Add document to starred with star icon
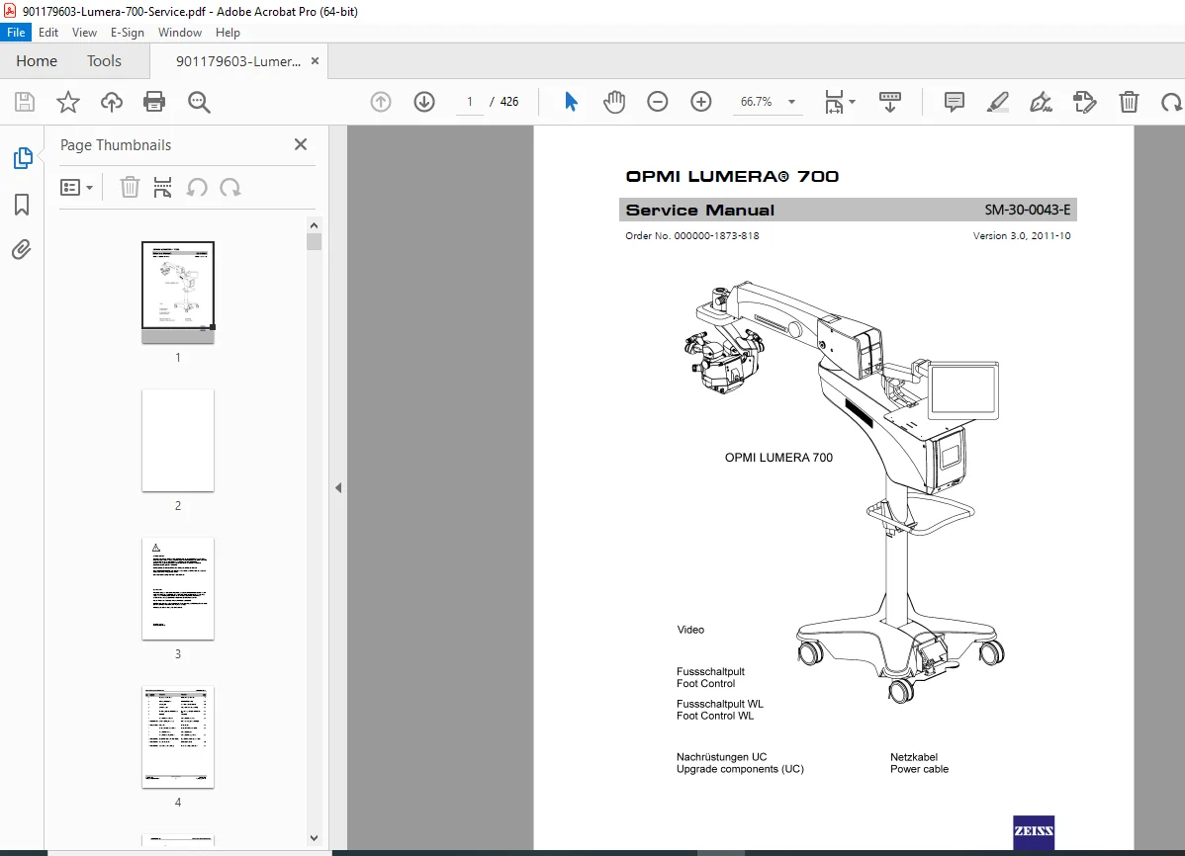The width and height of the screenshot is (1185, 856). (x=68, y=102)
